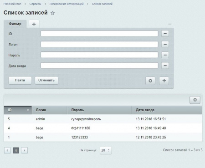Select password cell 123123333
Viewport: 205px width, 168px height.
point(80,137)
